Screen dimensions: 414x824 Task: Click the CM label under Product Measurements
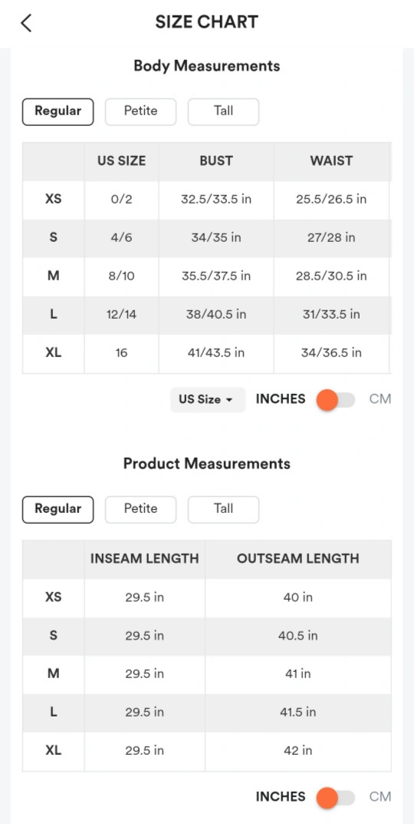[380, 797]
